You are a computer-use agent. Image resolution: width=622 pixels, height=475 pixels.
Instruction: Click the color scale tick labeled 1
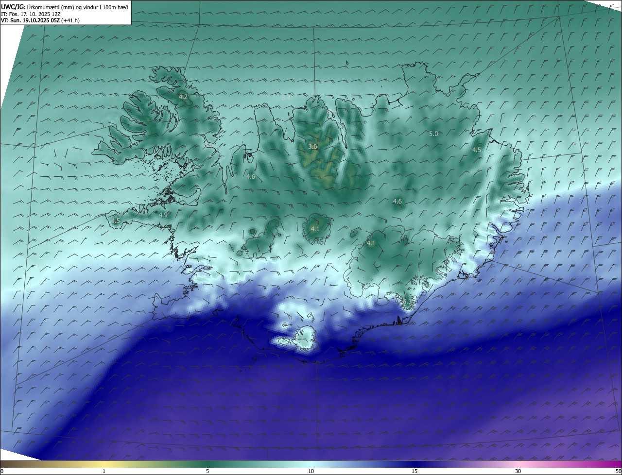(x=104, y=471)
